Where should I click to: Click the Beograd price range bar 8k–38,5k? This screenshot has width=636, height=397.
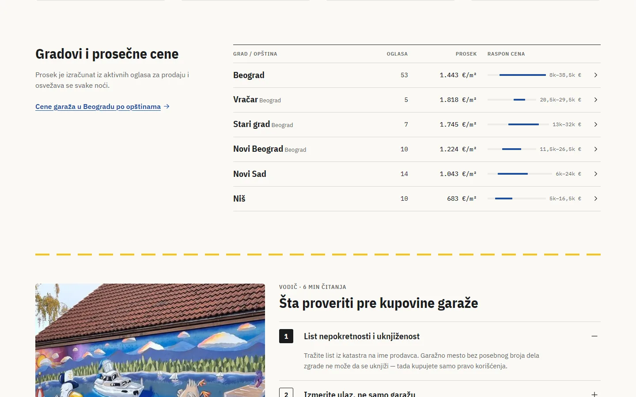(x=517, y=75)
